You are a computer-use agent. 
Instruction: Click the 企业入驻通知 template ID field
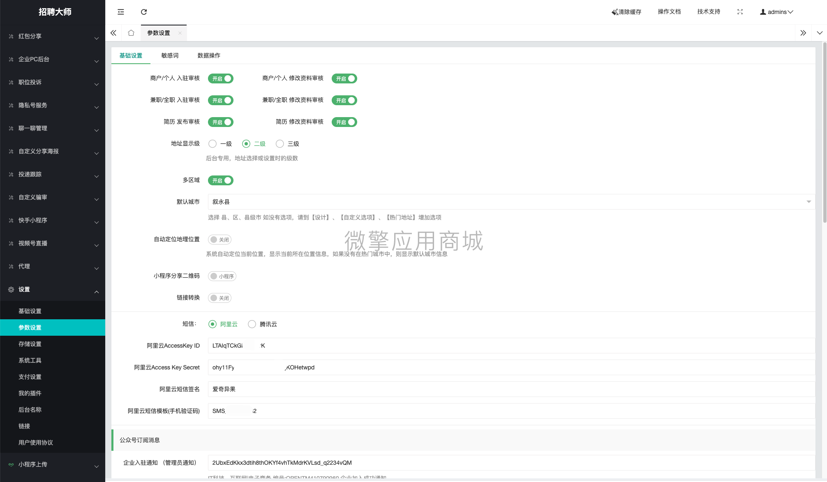[x=511, y=463]
